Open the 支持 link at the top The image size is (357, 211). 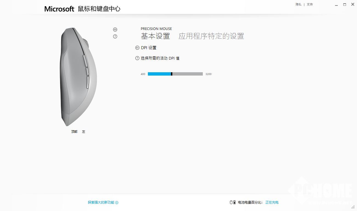(310, 4)
